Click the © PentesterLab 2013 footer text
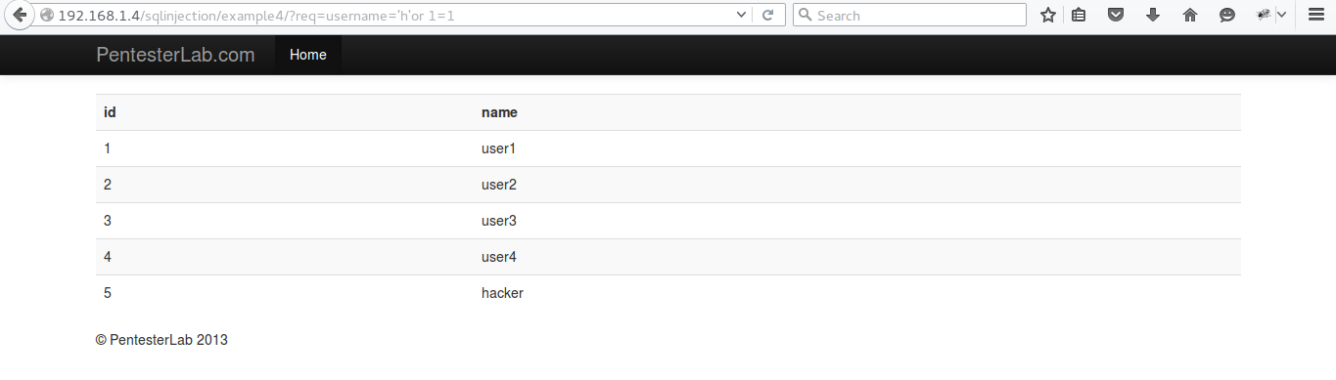Image resolution: width=1336 pixels, height=380 pixels. 161,340
